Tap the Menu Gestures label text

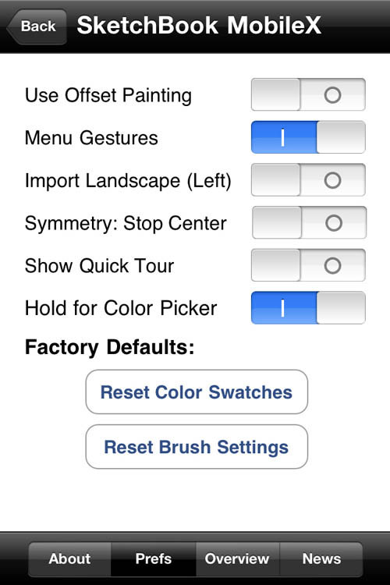pos(91,138)
